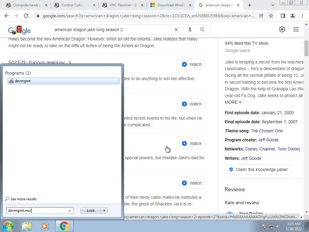Screen dimensions: 309x232
Task: Open the Jeff Goode writers link
Action: point(251,158)
